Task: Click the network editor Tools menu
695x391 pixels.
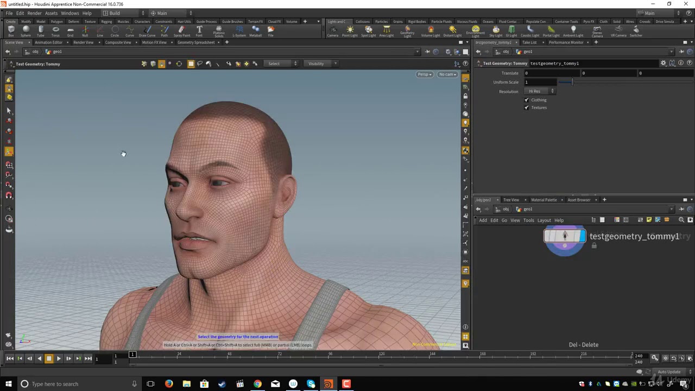Action: pos(528,220)
